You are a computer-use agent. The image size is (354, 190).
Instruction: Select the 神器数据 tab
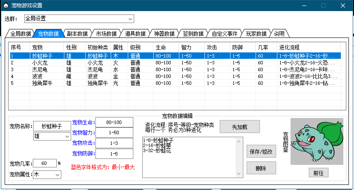(x=164, y=34)
